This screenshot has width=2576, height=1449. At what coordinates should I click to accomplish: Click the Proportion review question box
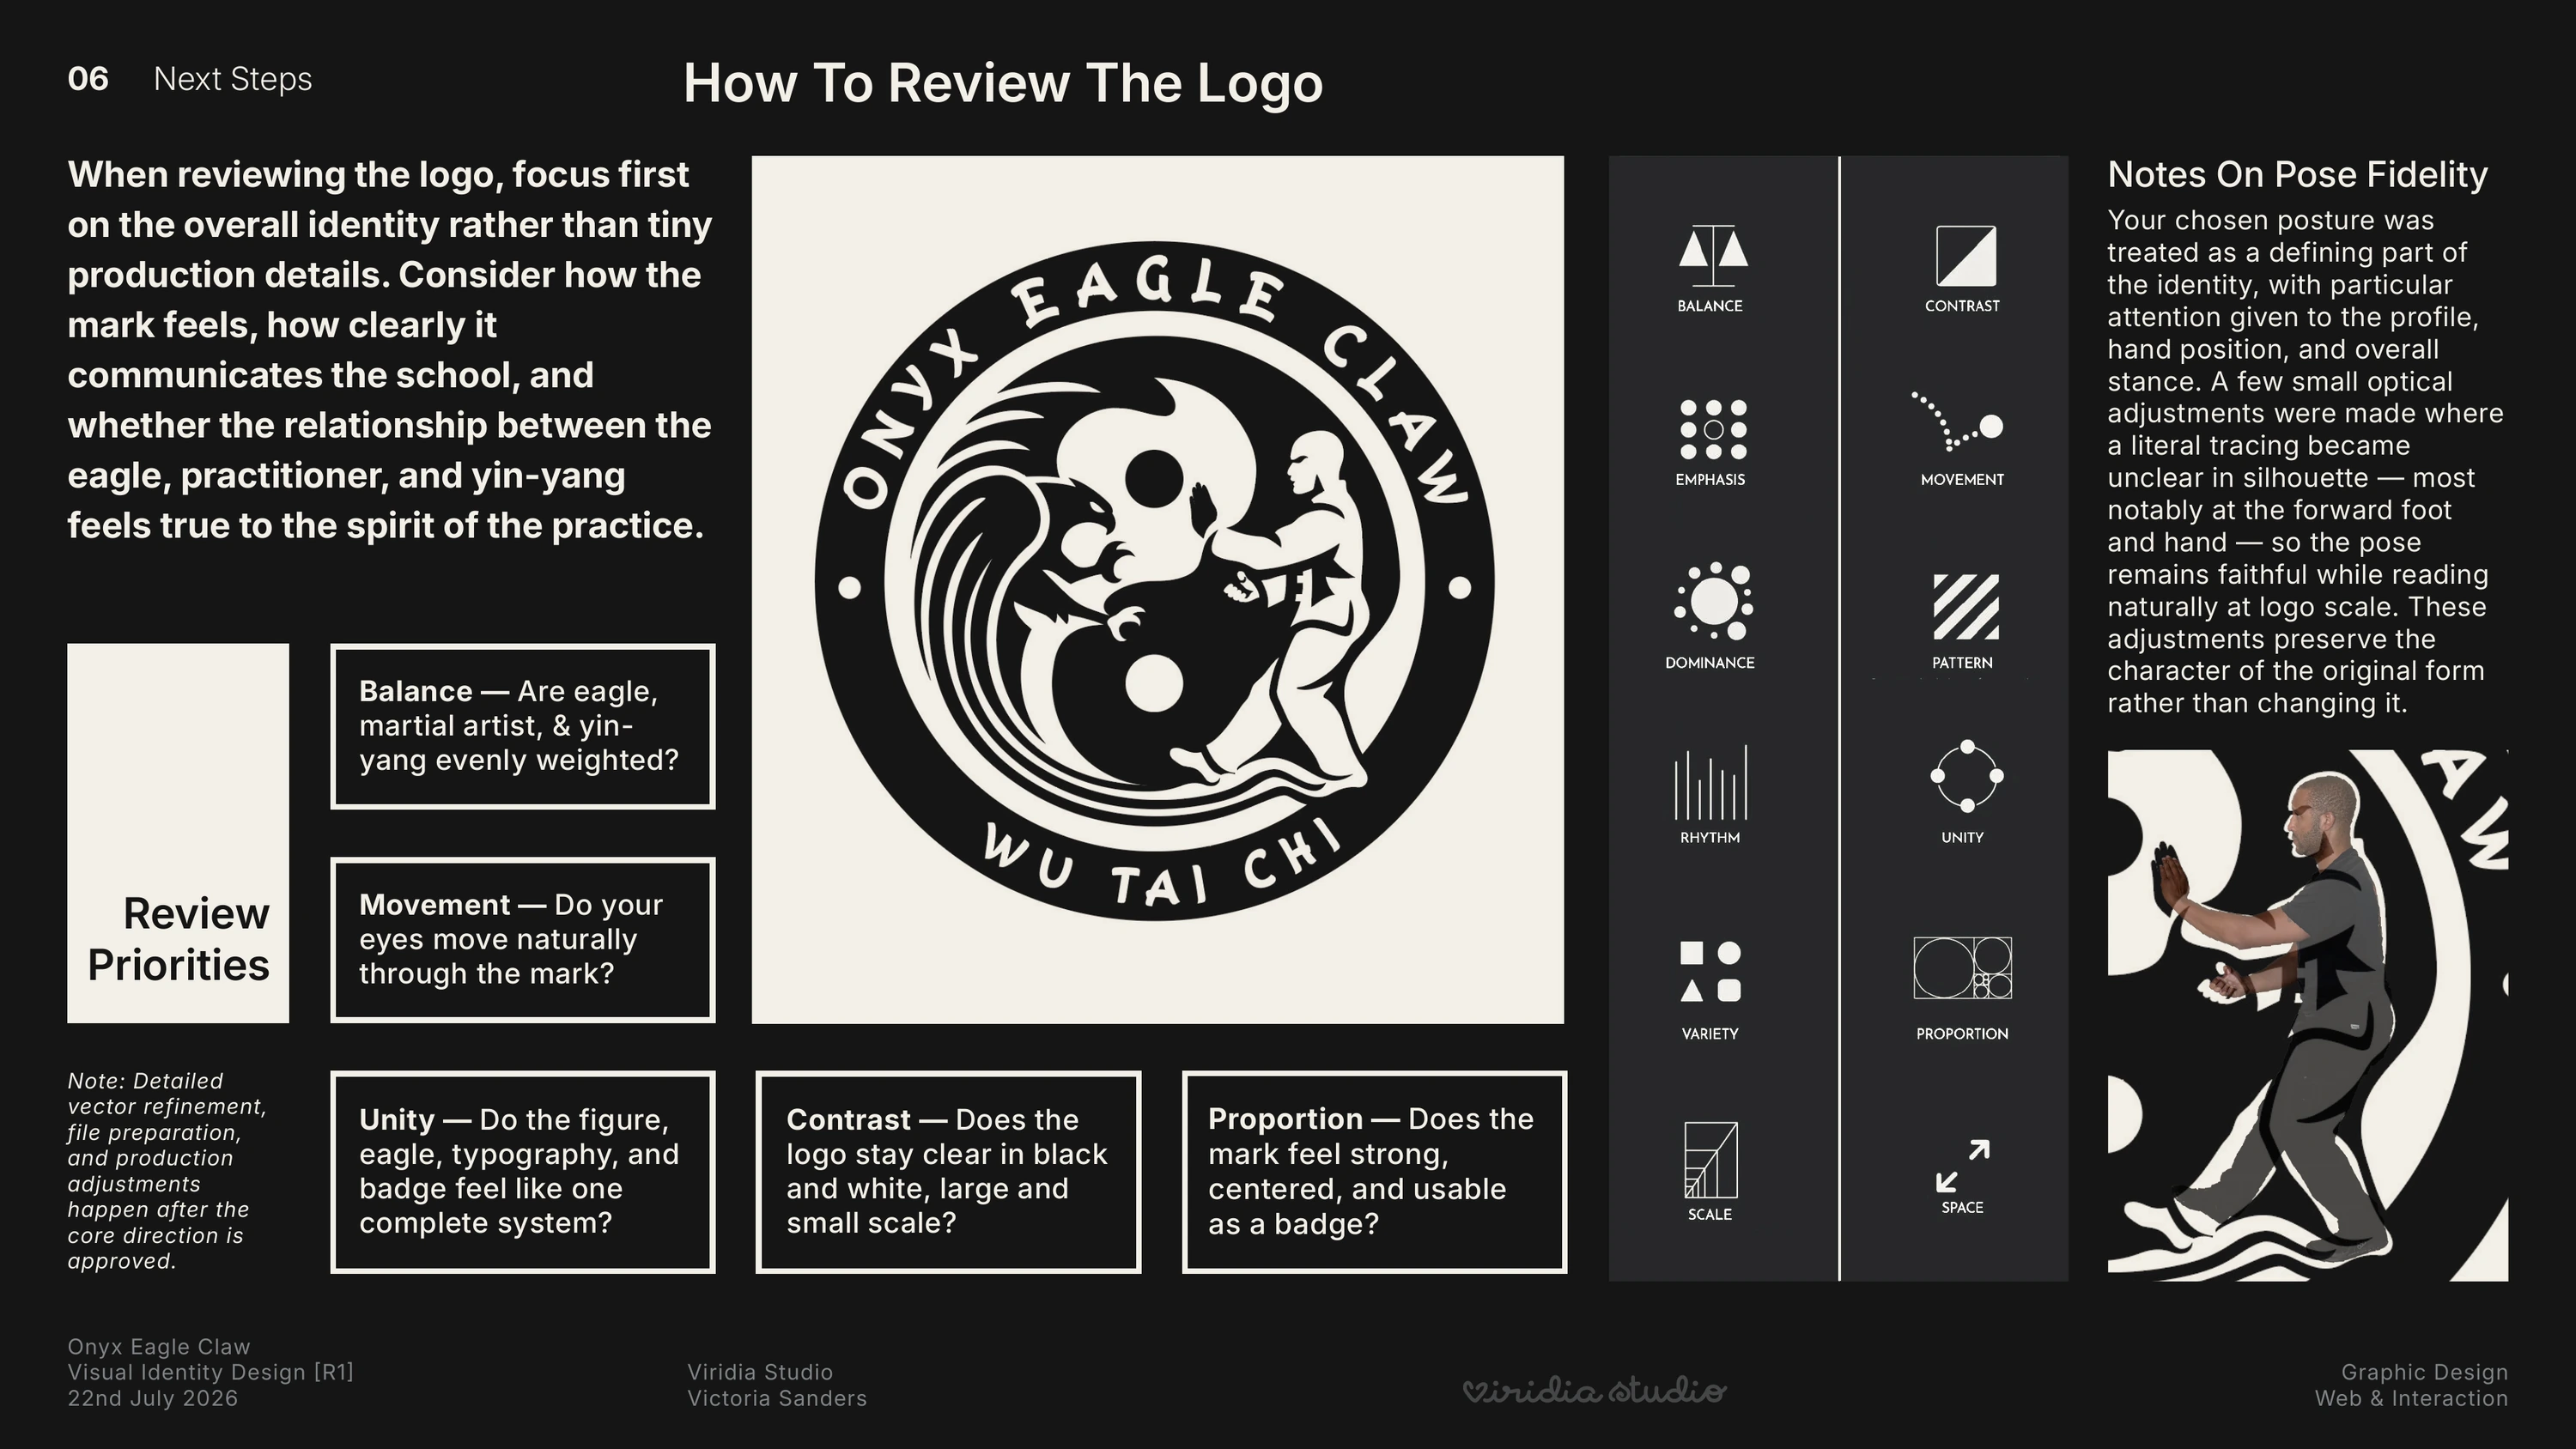(1374, 1172)
